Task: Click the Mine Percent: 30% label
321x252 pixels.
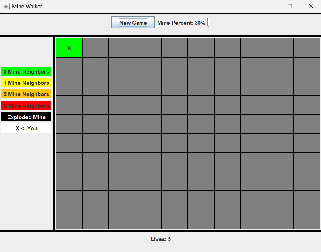Action: [181, 23]
